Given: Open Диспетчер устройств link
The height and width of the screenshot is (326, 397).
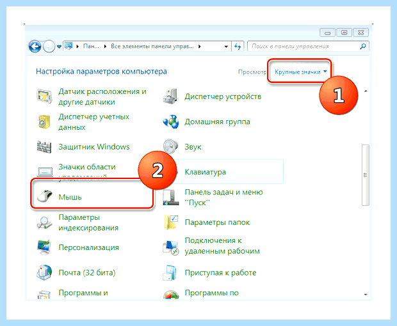Looking at the screenshot, I should 223,97.
